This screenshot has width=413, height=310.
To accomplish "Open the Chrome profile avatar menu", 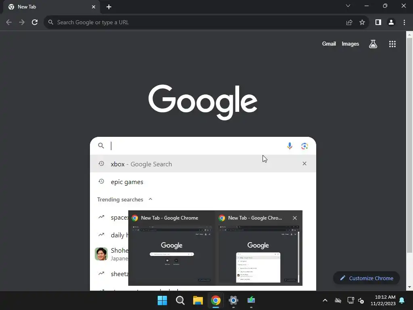I will point(391,23).
